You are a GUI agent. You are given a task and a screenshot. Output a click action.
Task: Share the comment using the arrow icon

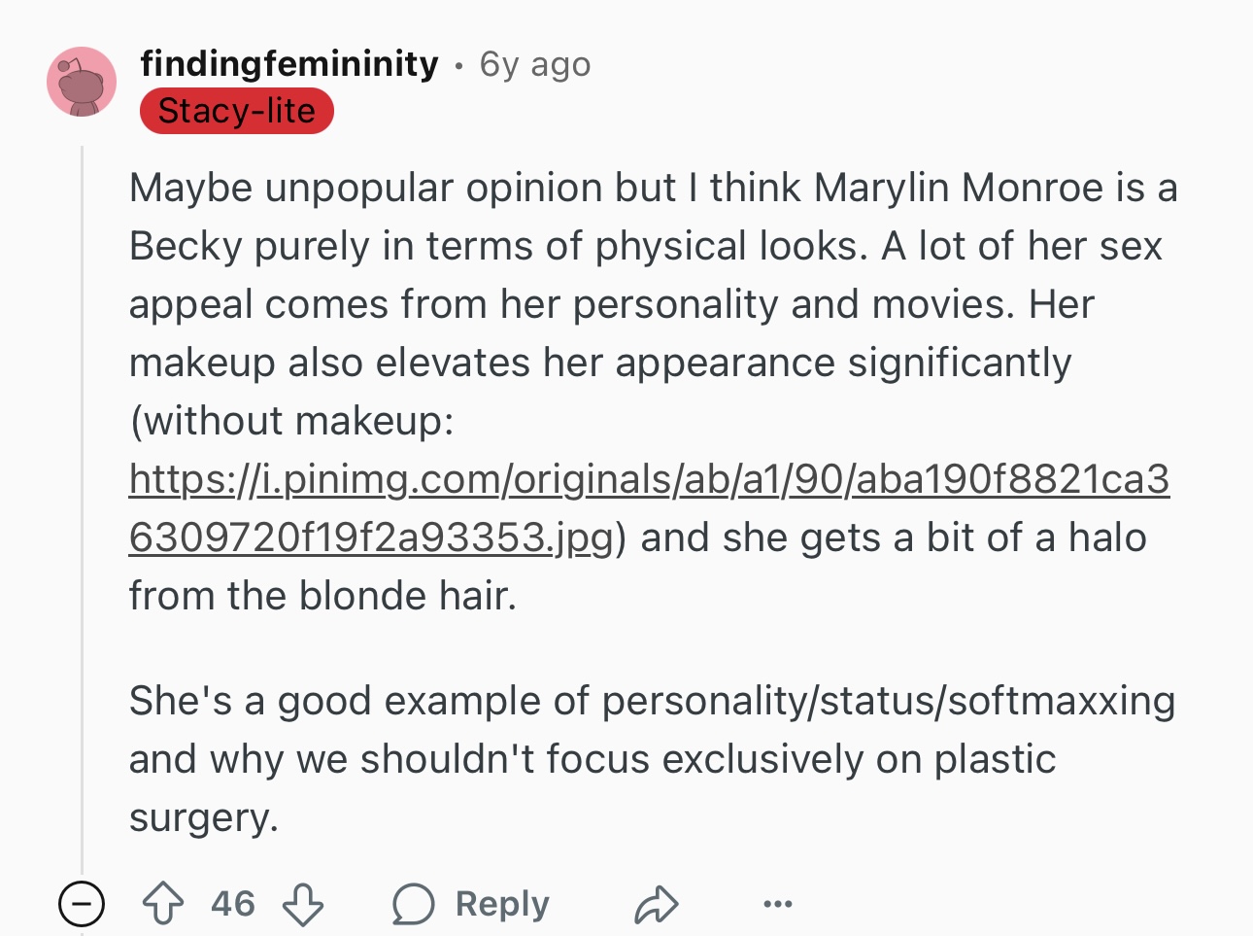[656, 904]
